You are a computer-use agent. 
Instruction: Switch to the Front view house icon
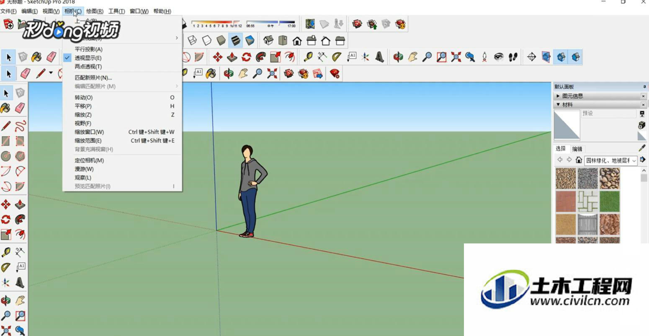[x=297, y=41]
